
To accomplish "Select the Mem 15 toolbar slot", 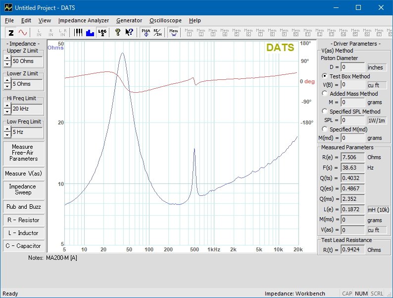I will [355, 33].
